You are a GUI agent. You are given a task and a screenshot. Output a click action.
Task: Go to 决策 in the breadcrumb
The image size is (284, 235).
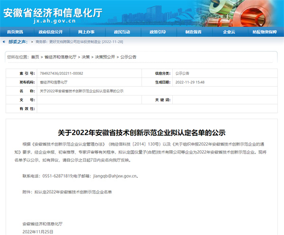[86, 57]
